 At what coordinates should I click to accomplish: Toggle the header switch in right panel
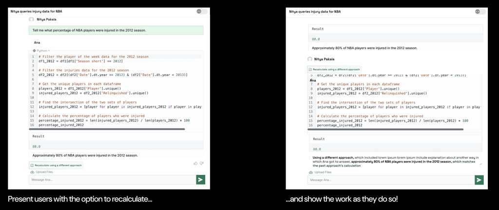(x=480, y=12)
